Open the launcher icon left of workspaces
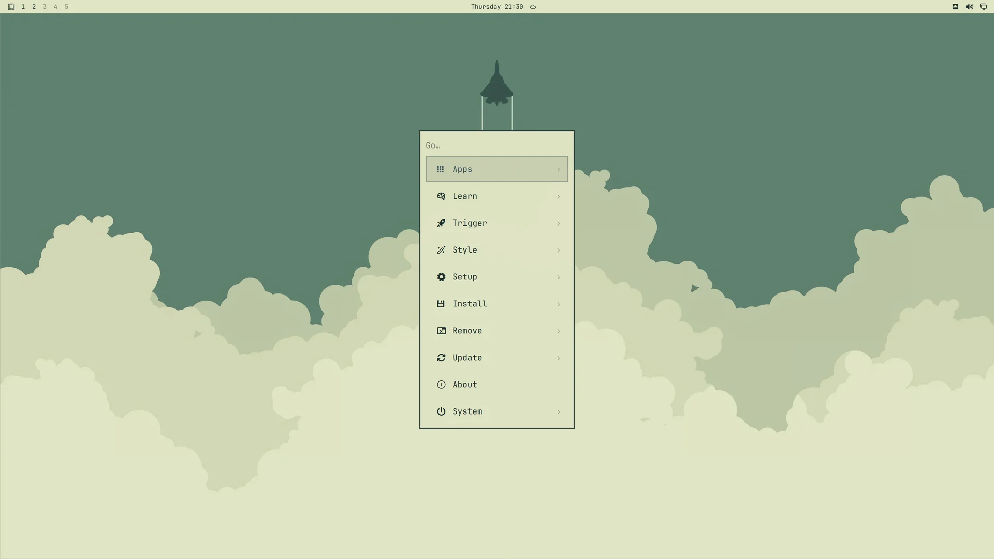This screenshot has height=559, width=994. pyautogui.click(x=11, y=7)
